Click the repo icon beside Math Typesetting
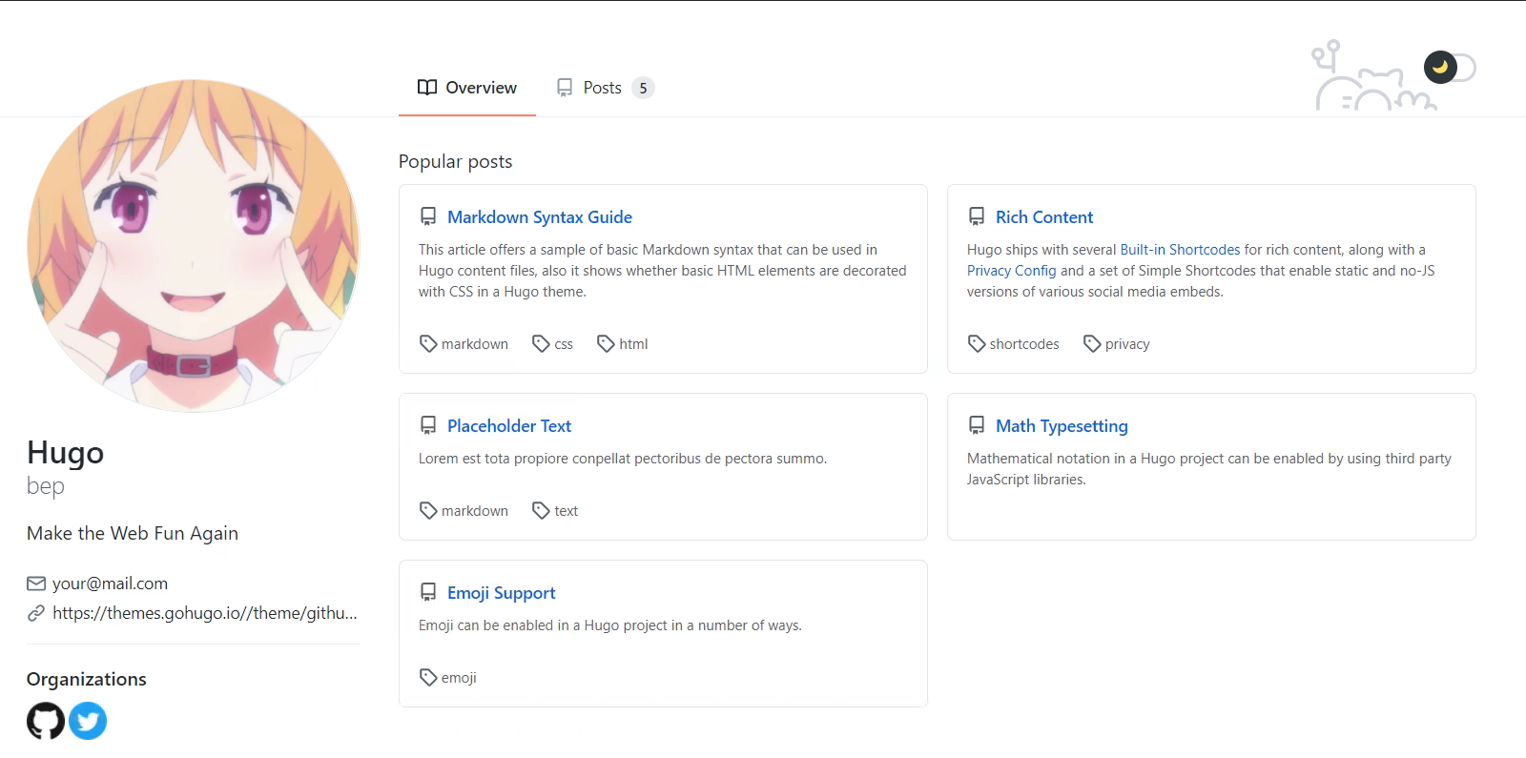The height and width of the screenshot is (758, 1526). tap(977, 426)
